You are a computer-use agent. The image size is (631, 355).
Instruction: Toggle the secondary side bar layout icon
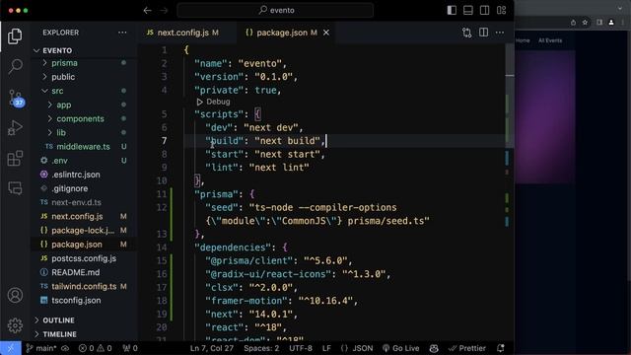pyautogui.click(x=484, y=11)
